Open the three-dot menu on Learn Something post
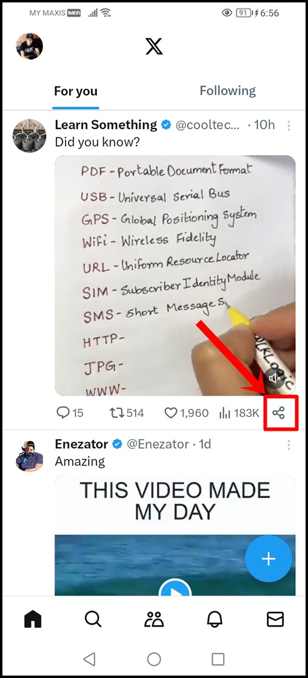308x678 pixels. coord(289,126)
